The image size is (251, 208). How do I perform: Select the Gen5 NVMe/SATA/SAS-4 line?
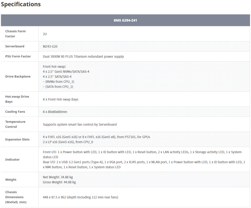[66, 71]
